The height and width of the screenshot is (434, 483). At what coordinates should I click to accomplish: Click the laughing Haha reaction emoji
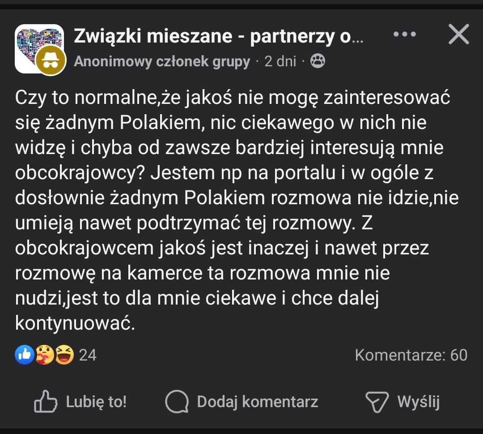coord(65,355)
